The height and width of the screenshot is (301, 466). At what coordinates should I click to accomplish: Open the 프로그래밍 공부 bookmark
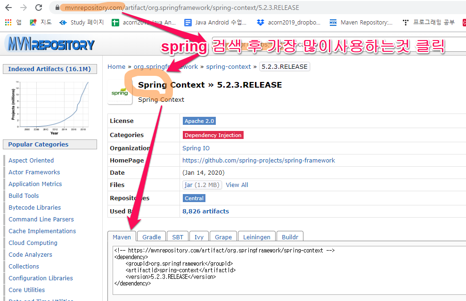tap(428, 22)
